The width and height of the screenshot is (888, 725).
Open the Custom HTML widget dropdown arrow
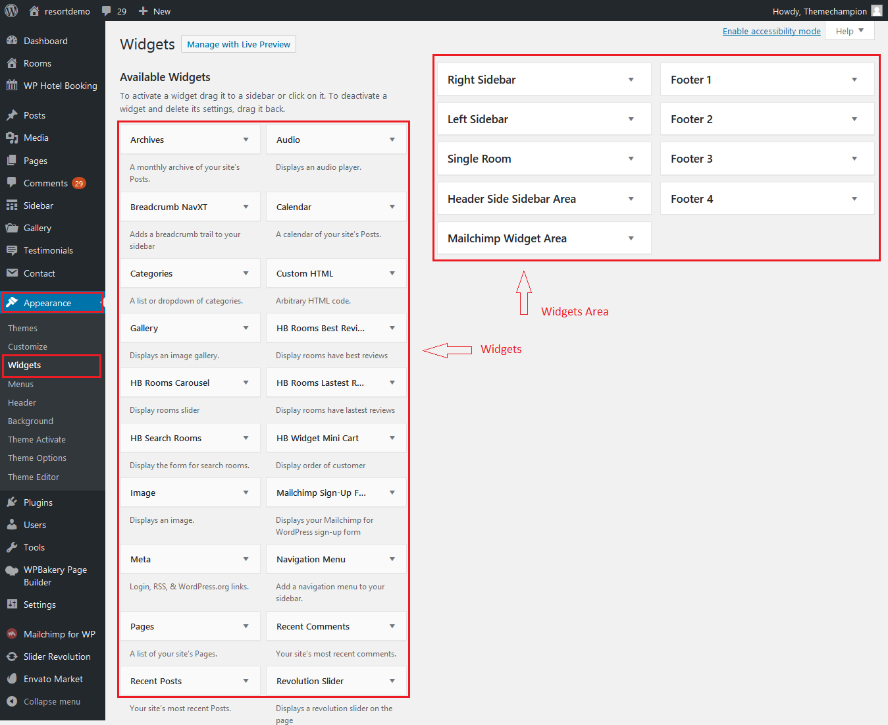pyautogui.click(x=392, y=273)
